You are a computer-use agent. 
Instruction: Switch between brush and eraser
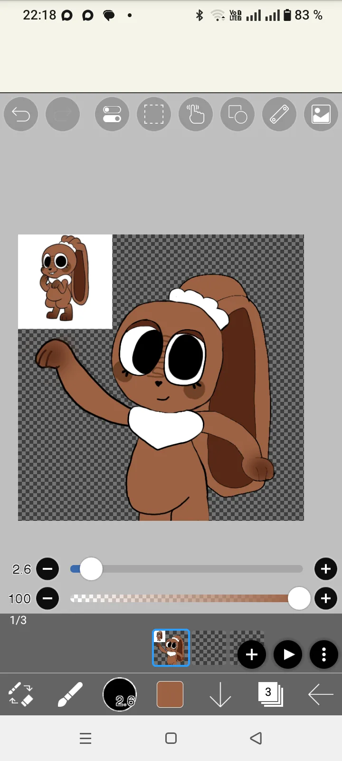pos(21,694)
